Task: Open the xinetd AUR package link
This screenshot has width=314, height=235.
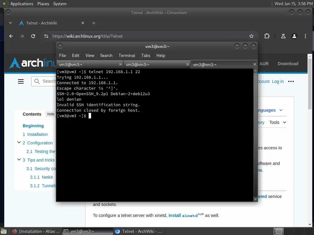Action: click(190, 216)
